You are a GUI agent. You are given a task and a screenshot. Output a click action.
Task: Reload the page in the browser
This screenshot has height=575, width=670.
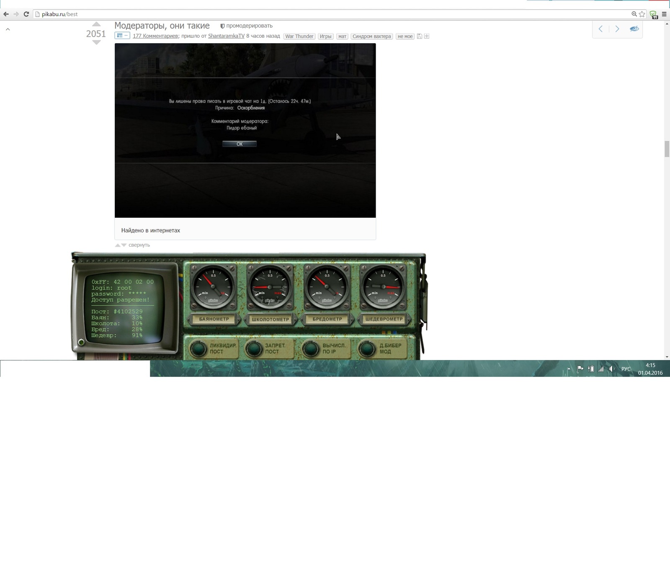pyautogui.click(x=26, y=14)
